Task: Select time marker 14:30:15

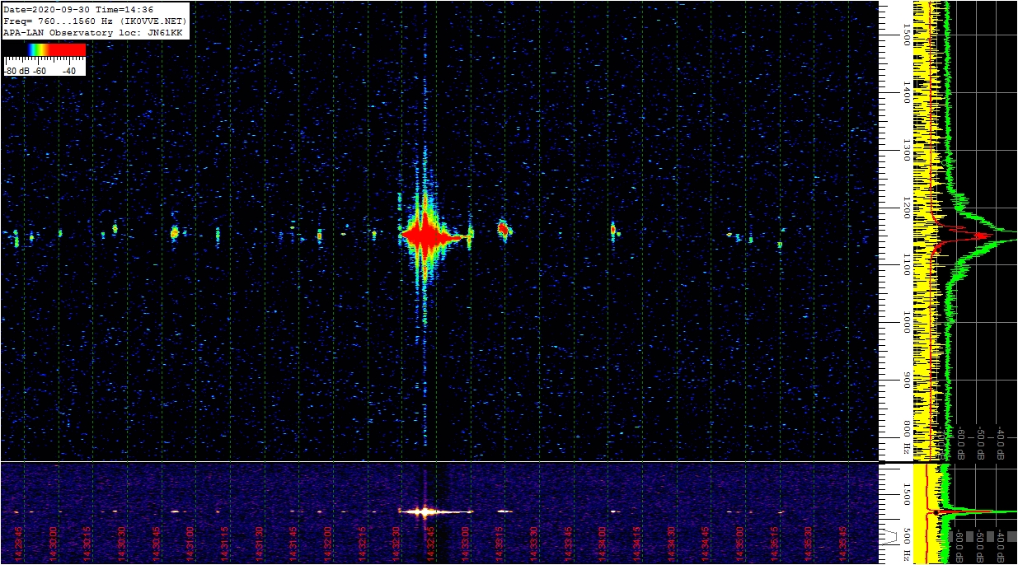Action: (x=87, y=545)
